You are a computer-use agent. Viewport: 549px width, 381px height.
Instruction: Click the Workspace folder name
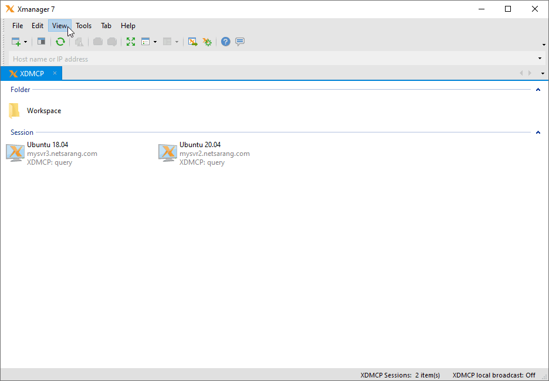point(44,111)
